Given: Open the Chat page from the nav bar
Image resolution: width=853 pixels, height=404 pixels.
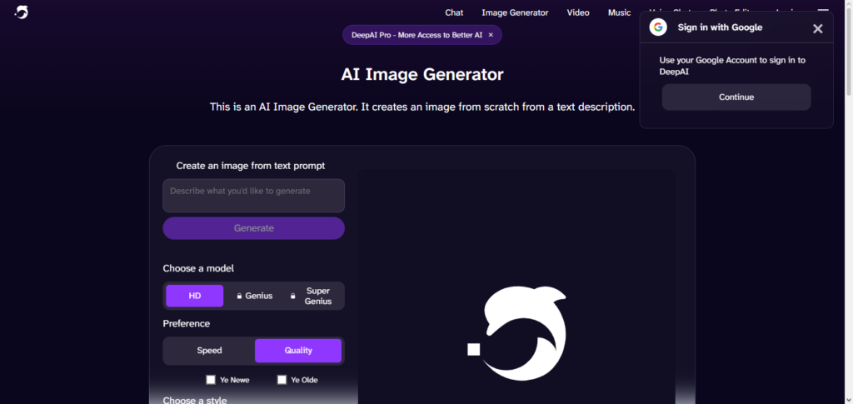Looking at the screenshot, I should 454,12.
